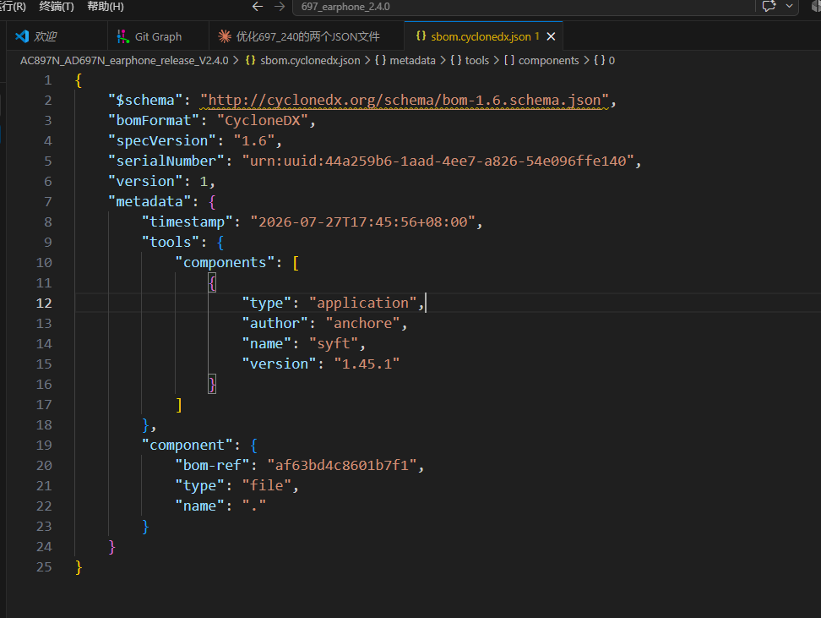The width and height of the screenshot is (821, 618).
Task: Select the sbom.cyclonedx.json editor tab
Action: [x=483, y=36]
